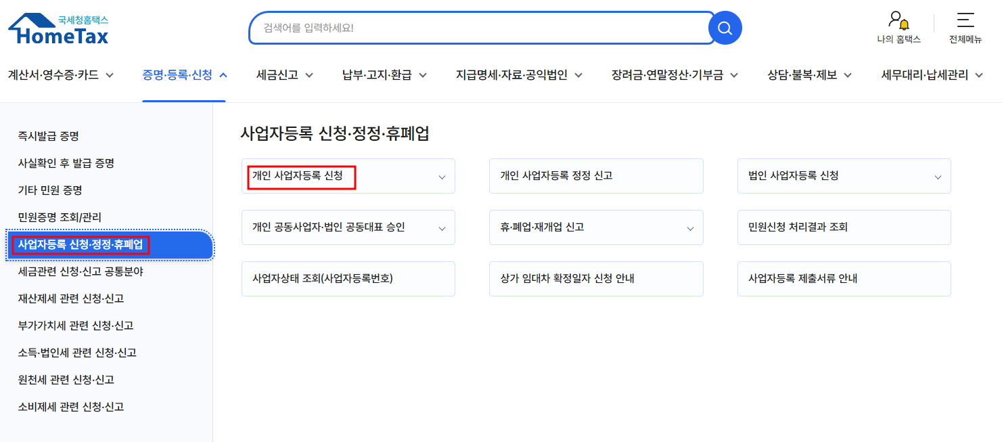Viewport: 1002px width, 442px height.
Task: Click the HomeTax logo
Action: [x=58, y=28]
